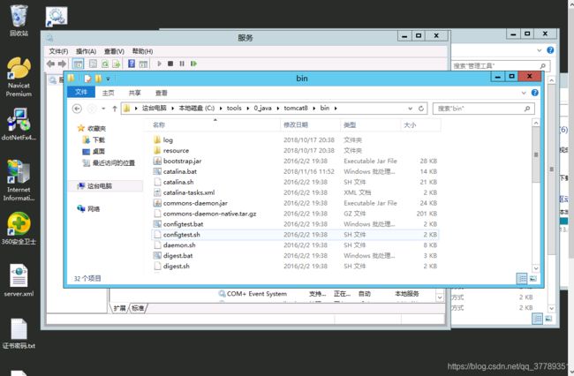Open the certificate password txt file
Viewport: 574px width, 376px height.
point(19,334)
